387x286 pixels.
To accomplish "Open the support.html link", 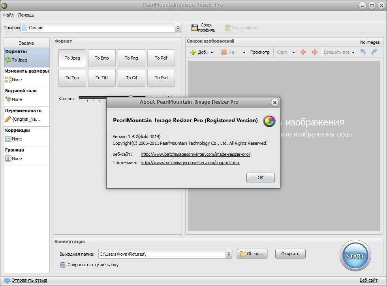I will [x=190, y=163].
